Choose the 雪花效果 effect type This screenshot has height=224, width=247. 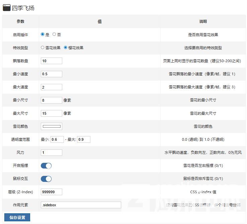tap(43, 47)
